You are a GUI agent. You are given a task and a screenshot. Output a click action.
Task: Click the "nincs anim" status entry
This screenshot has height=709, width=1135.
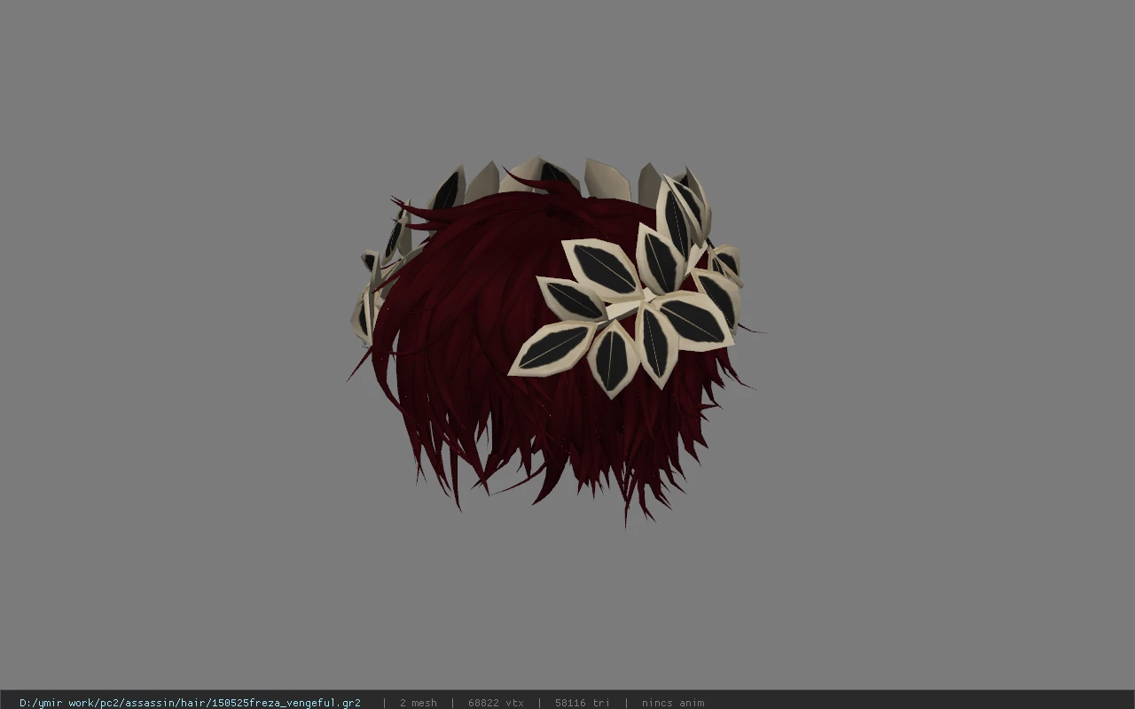(x=673, y=703)
